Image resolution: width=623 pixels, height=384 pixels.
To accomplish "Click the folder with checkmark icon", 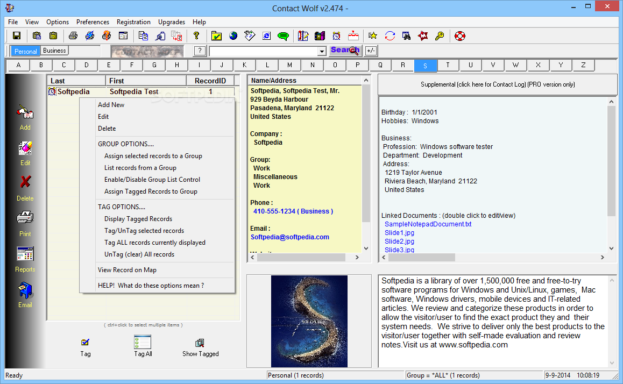I will click(216, 35).
